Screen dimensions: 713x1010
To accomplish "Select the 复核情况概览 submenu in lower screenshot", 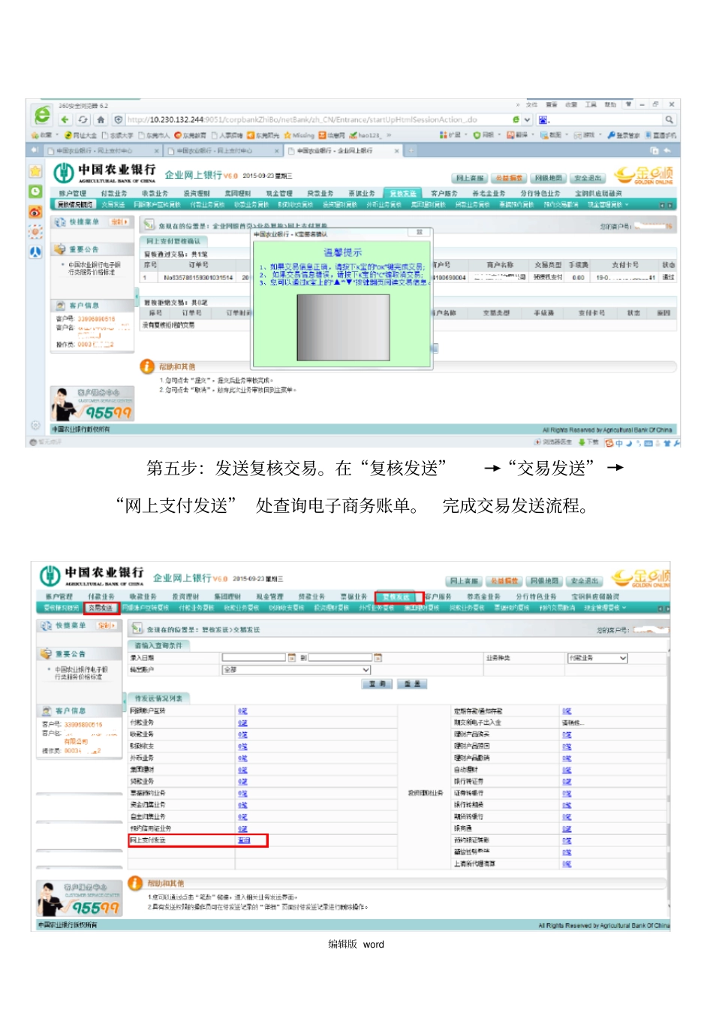I will click(61, 608).
